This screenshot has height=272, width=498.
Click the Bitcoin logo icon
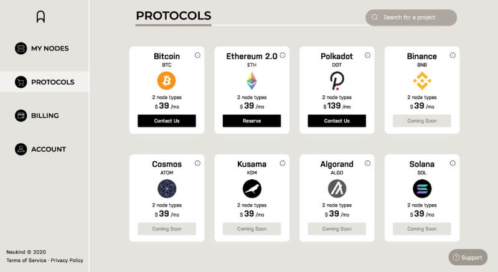click(x=167, y=80)
